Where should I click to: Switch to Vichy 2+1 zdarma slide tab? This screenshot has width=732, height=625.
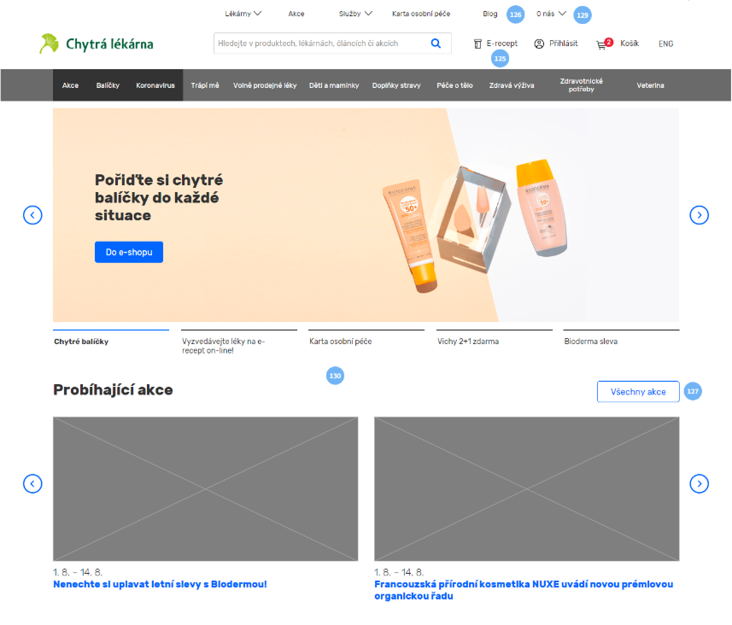467,342
